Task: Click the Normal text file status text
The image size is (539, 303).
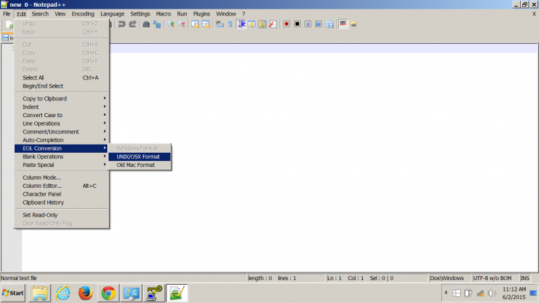Action: (x=19, y=278)
